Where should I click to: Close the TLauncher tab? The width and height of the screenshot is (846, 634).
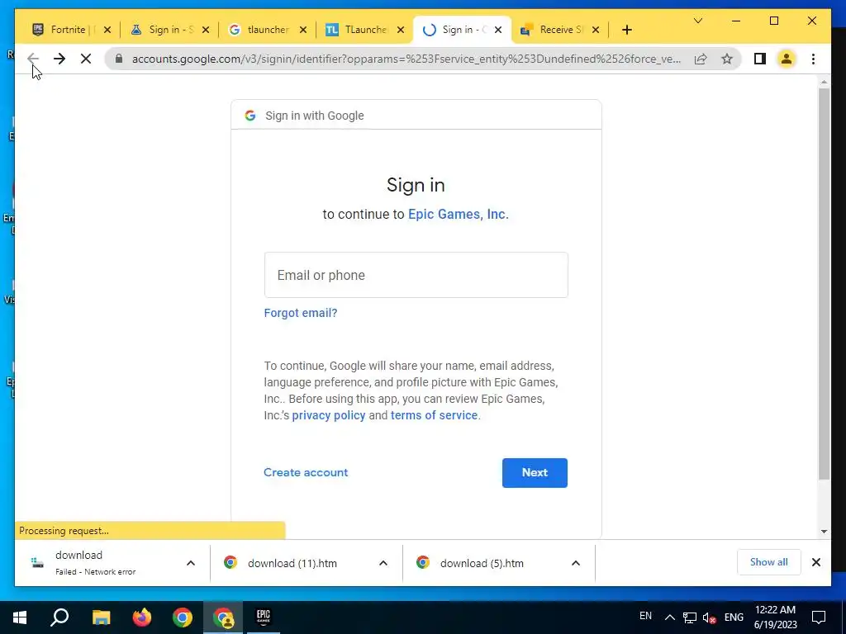pos(401,30)
